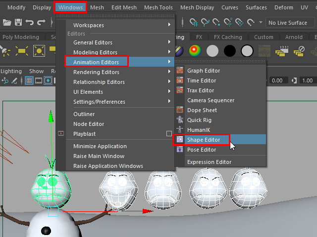The height and width of the screenshot is (237, 317).
Task: Click the Time Editor icon in submenu
Action: (180, 80)
